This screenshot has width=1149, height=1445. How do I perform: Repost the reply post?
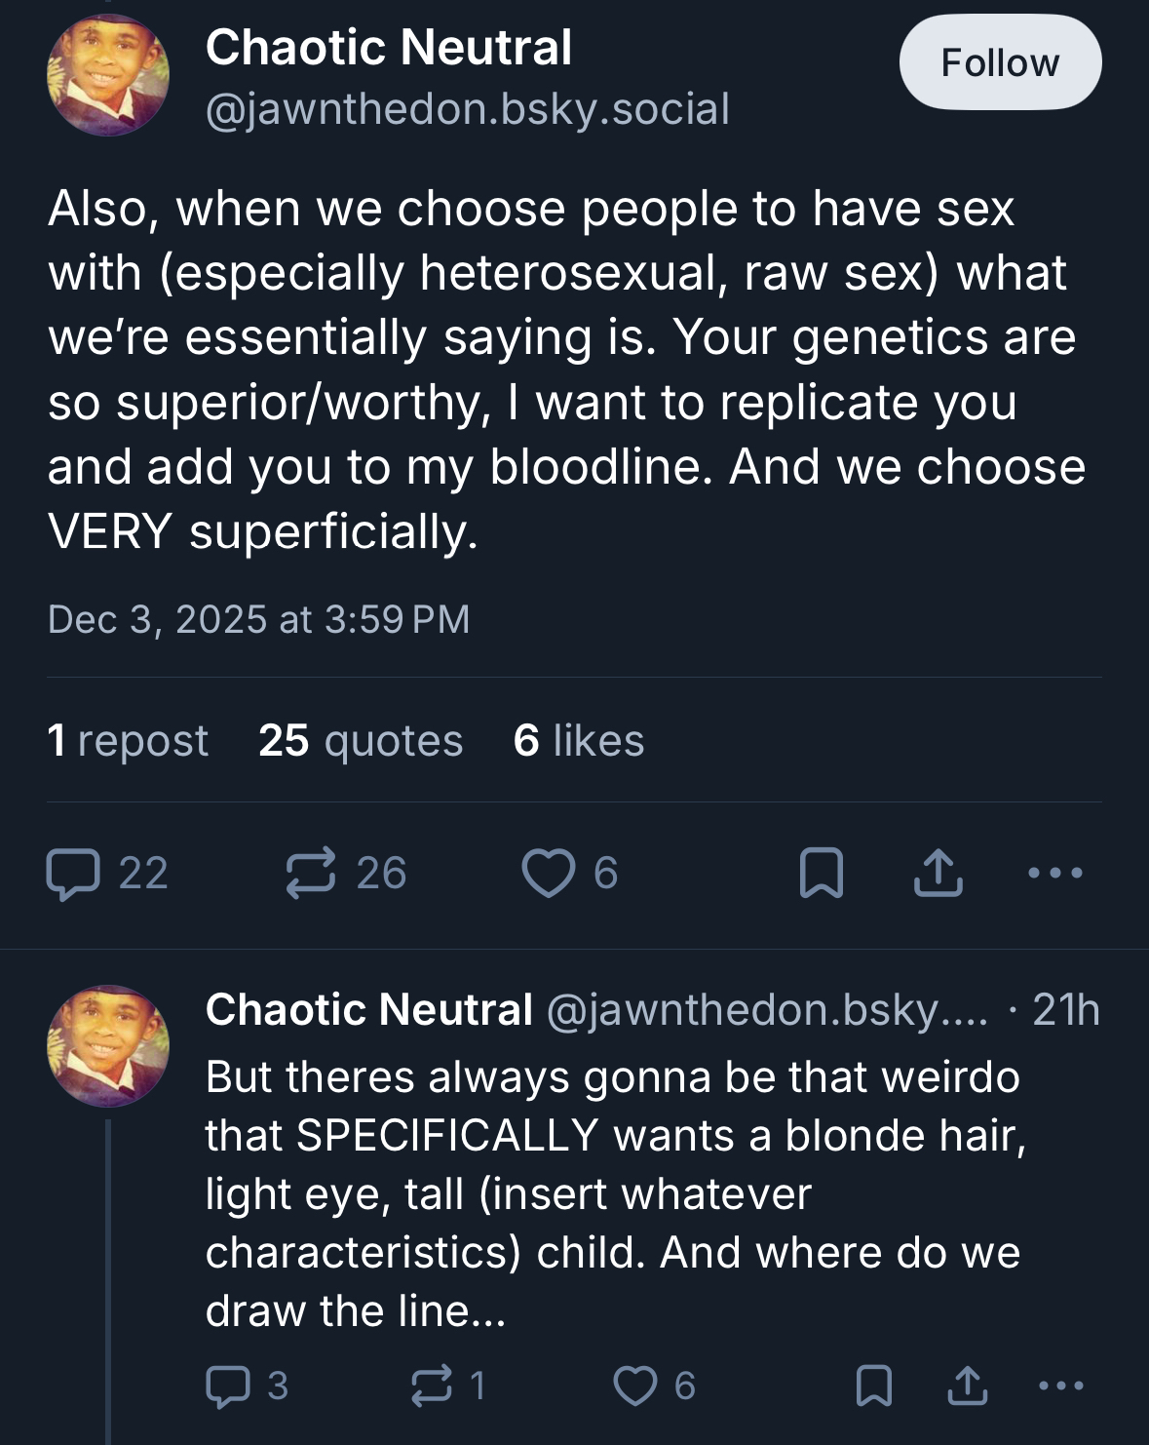pyautogui.click(x=432, y=1386)
